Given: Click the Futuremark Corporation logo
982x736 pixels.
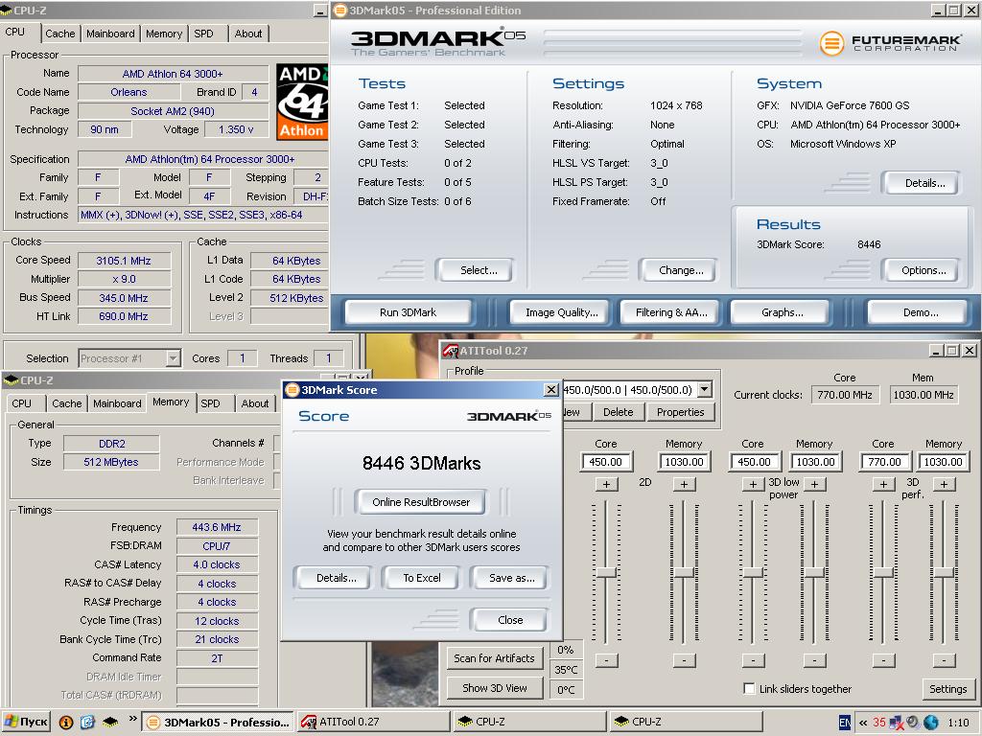Looking at the screenshot, I should tap(890, 43).
